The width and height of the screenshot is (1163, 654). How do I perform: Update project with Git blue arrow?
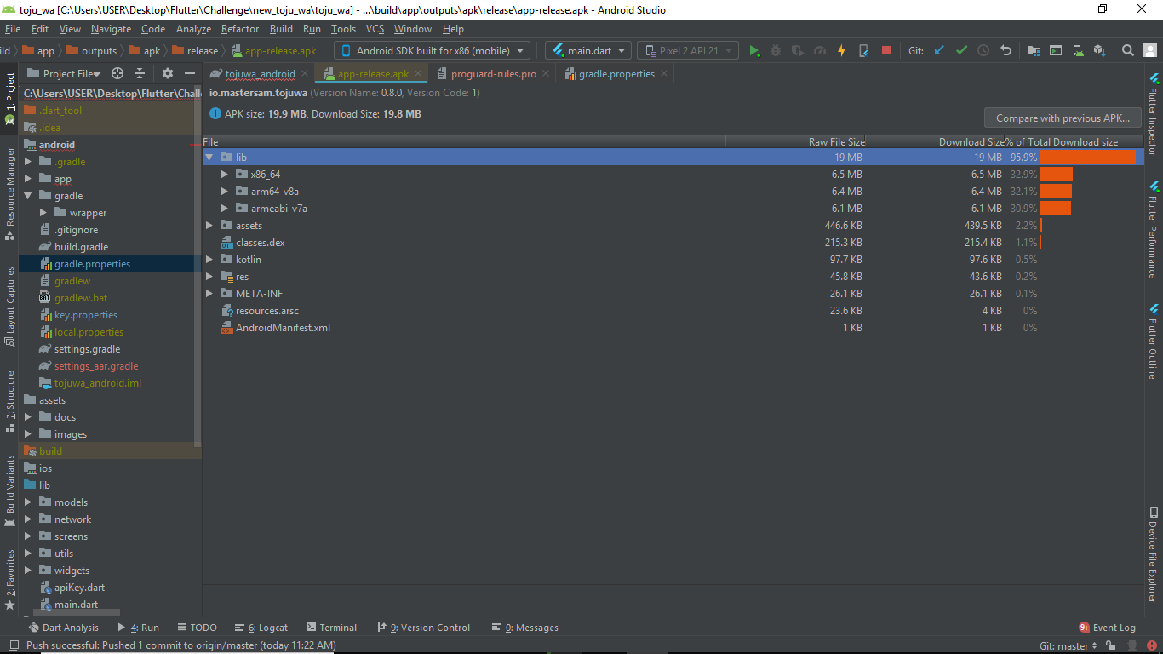coord(939,51)
